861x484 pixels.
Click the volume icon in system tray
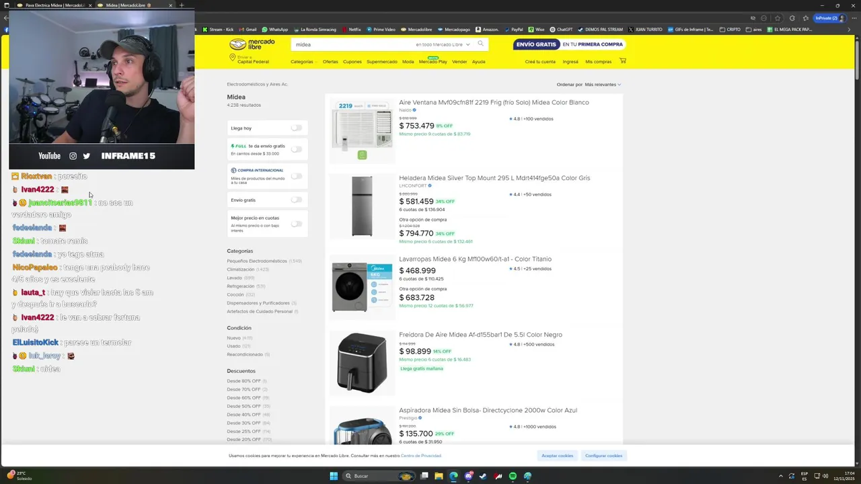coord(826,476)
